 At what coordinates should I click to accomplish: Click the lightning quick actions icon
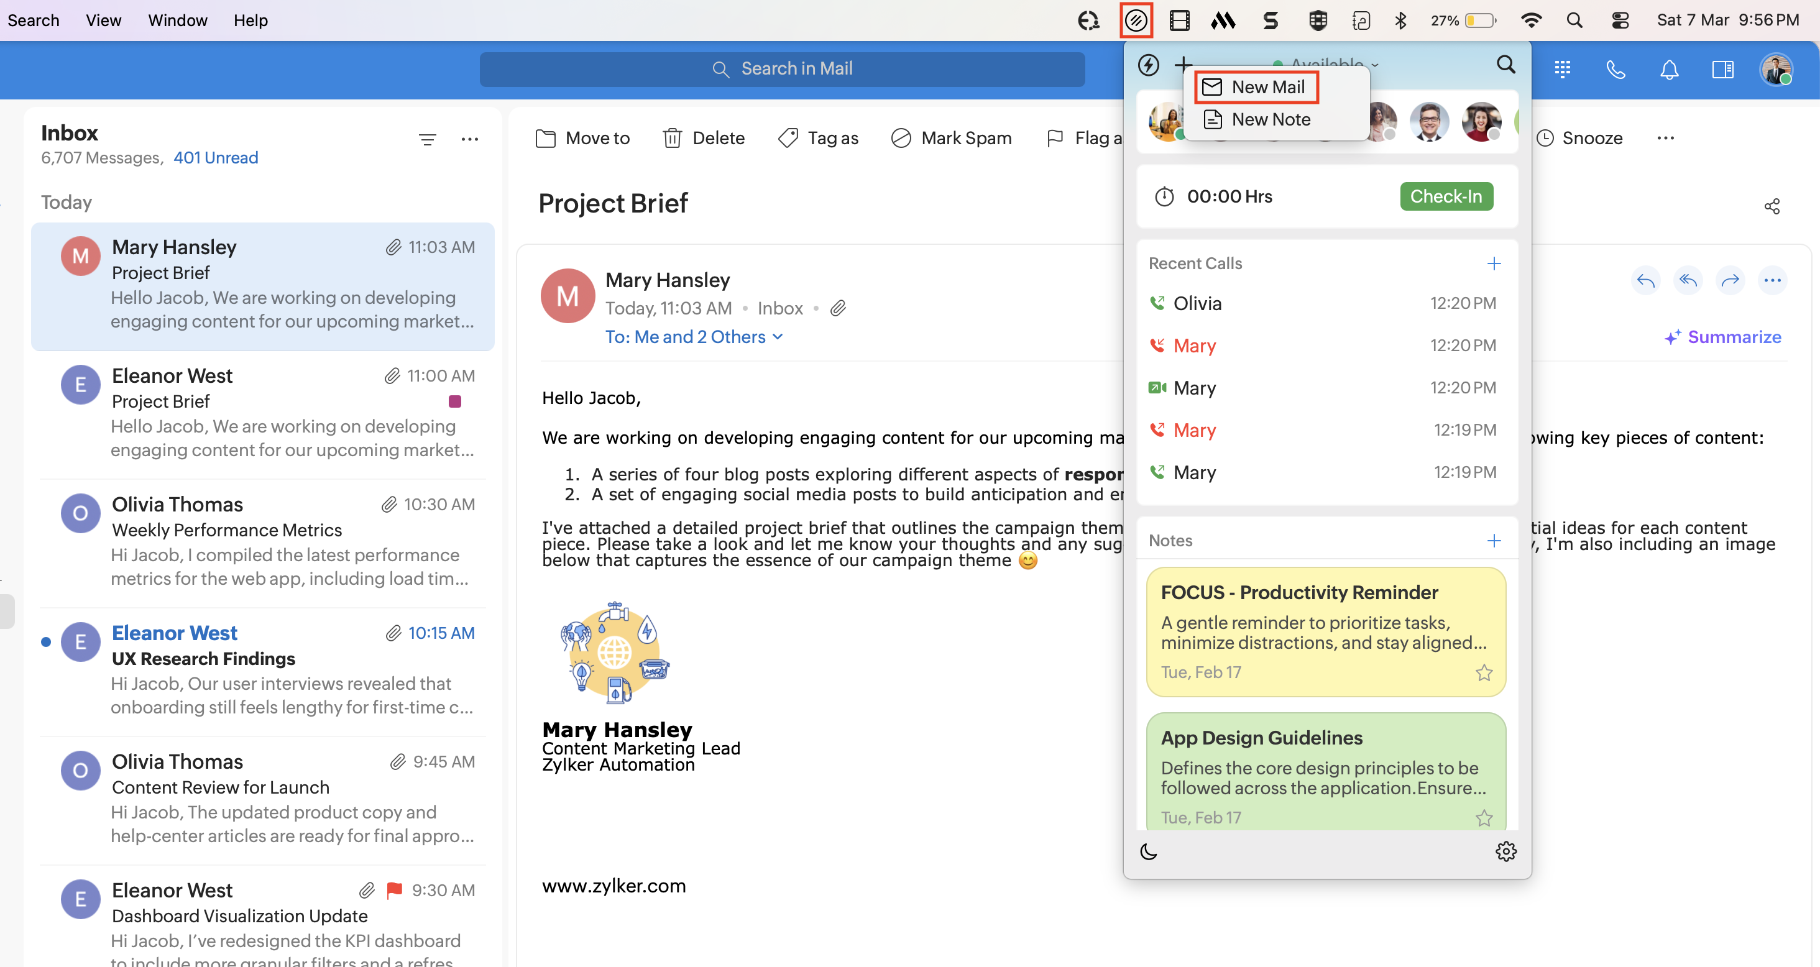click(x=1148, y=65)
